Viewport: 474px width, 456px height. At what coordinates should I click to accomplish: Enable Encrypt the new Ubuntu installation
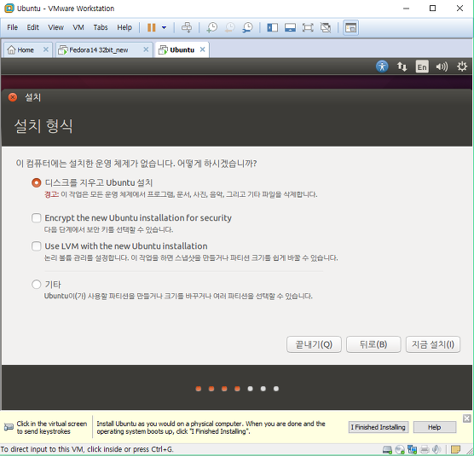click(x=37, y=218)
